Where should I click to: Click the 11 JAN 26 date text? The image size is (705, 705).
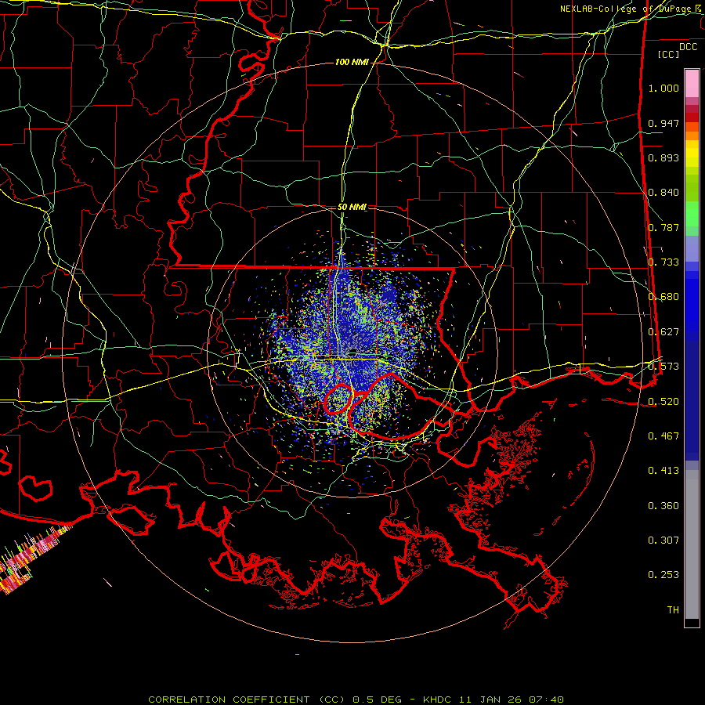tap(491, 700)
